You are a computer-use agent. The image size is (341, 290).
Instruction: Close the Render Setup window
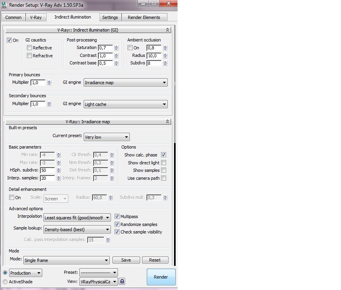[x=169, y=3]
